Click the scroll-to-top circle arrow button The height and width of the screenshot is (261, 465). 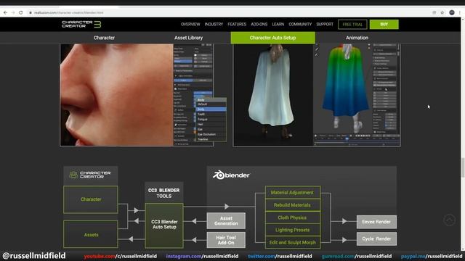coord(449,220)
